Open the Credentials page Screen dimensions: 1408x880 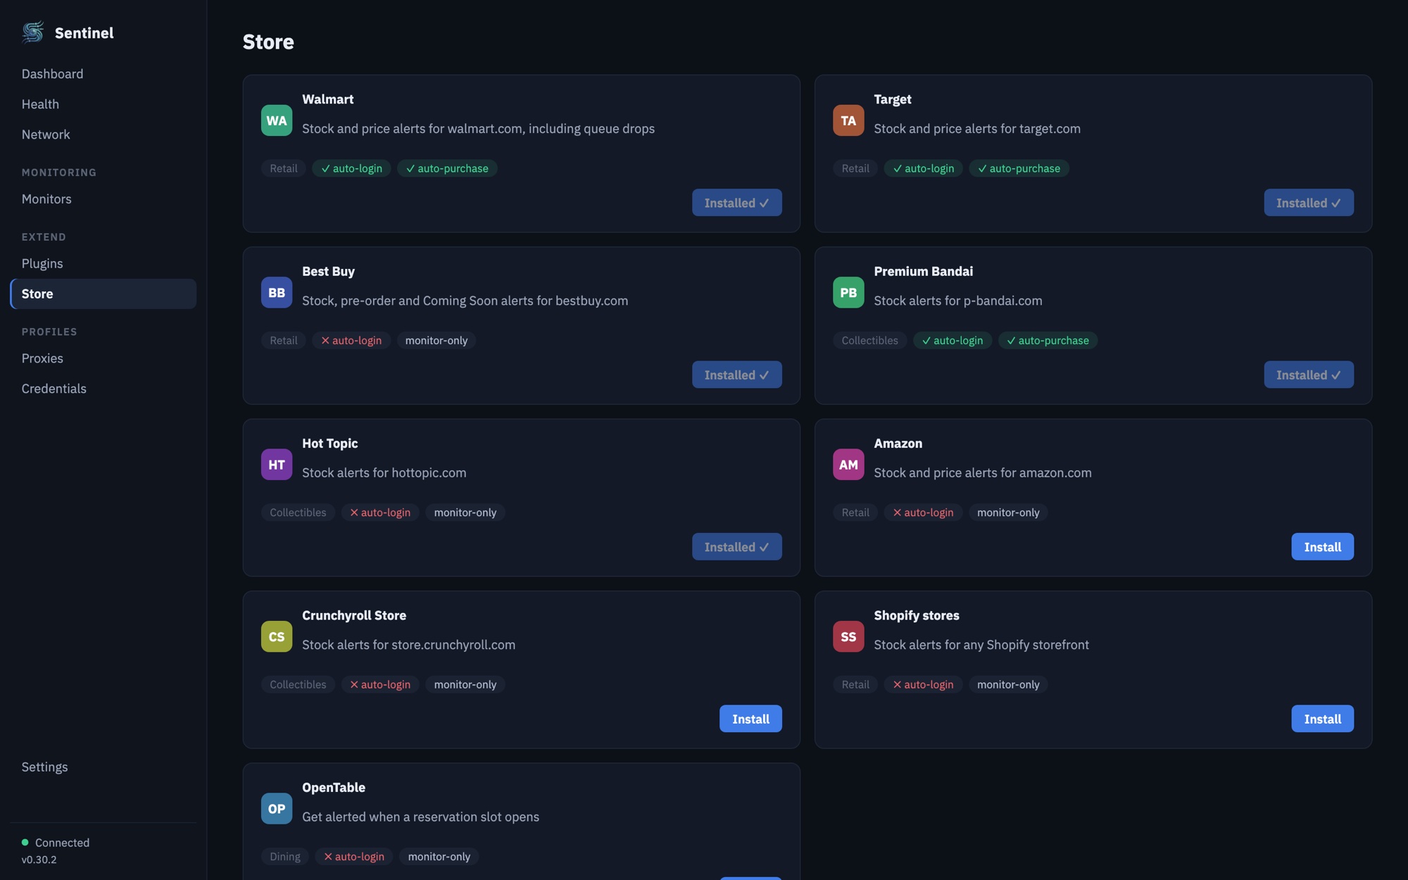click(103, 389)
